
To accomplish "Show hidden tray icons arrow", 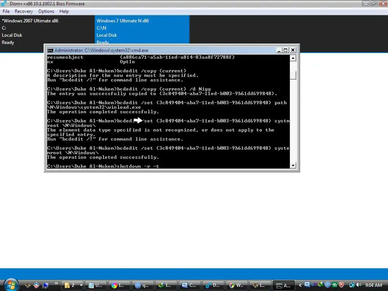I will 300,285.
